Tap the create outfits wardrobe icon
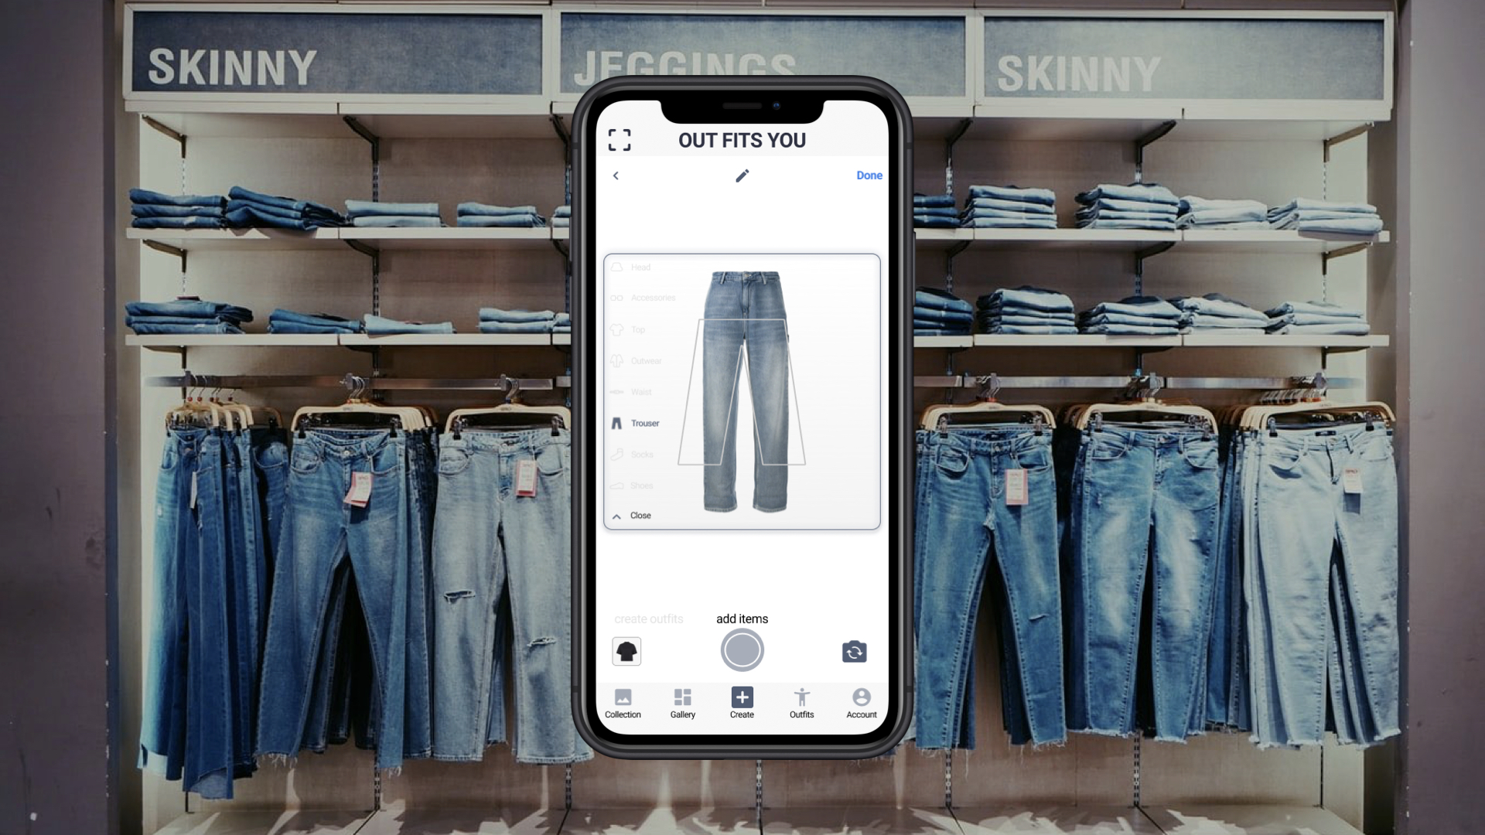The image size is (1485, 835). (x=625, y=650)
